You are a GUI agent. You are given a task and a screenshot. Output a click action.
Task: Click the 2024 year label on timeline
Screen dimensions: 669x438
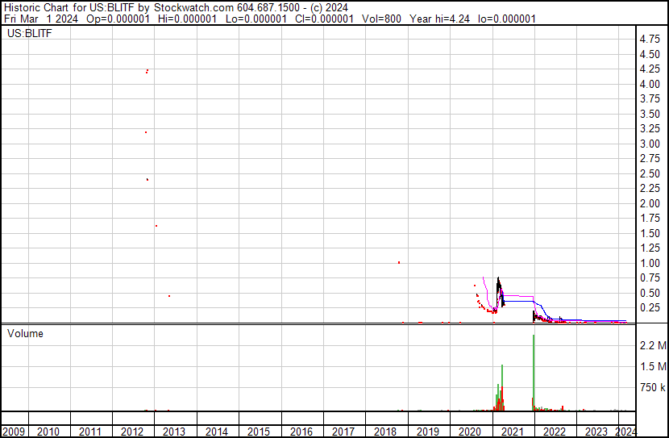pos(626,432)
